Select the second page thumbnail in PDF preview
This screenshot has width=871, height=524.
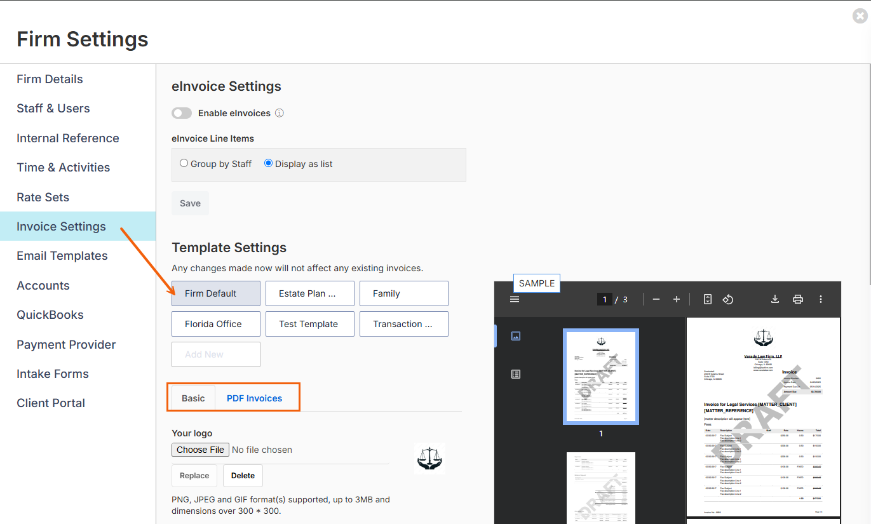(601, 488)
